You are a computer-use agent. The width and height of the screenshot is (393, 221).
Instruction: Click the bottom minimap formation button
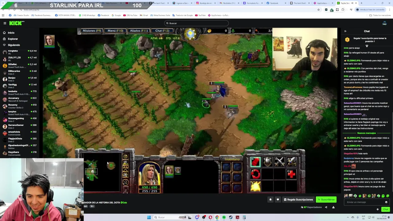(125, 183)
